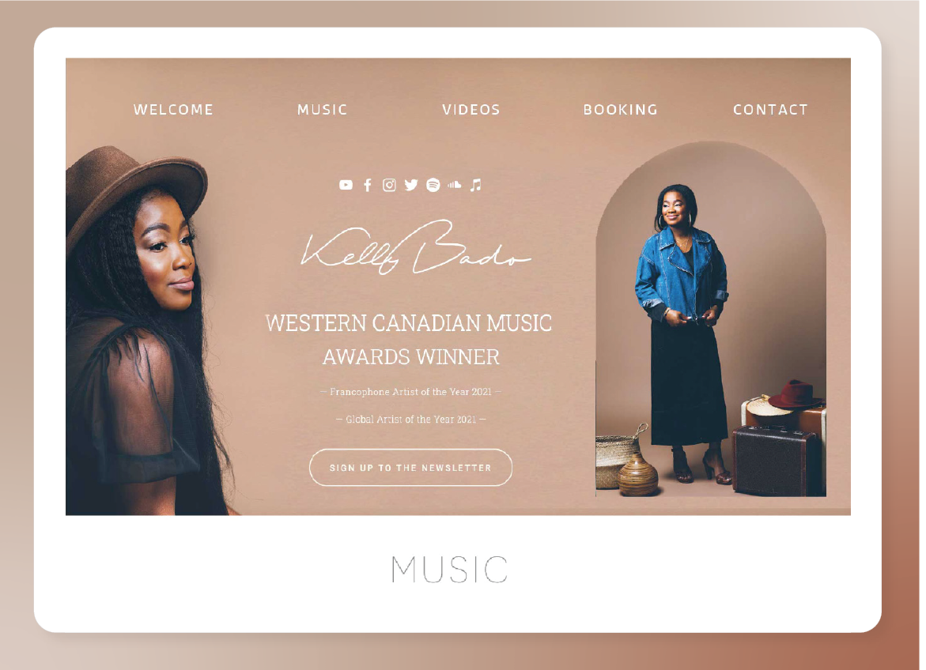
Task: Visit the Instagram profile icon
Action: pos(389,186)
